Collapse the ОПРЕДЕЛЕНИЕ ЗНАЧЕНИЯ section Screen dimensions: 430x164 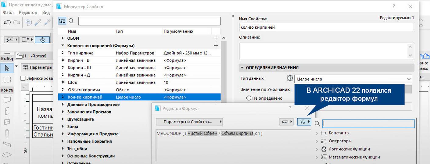coord(242,68)
